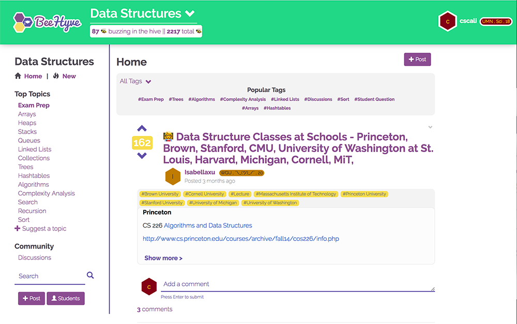Upvote the Data Structure Classes post
Image resolution: width=517 pixels, height=324 pixels.
pos(142,129)
